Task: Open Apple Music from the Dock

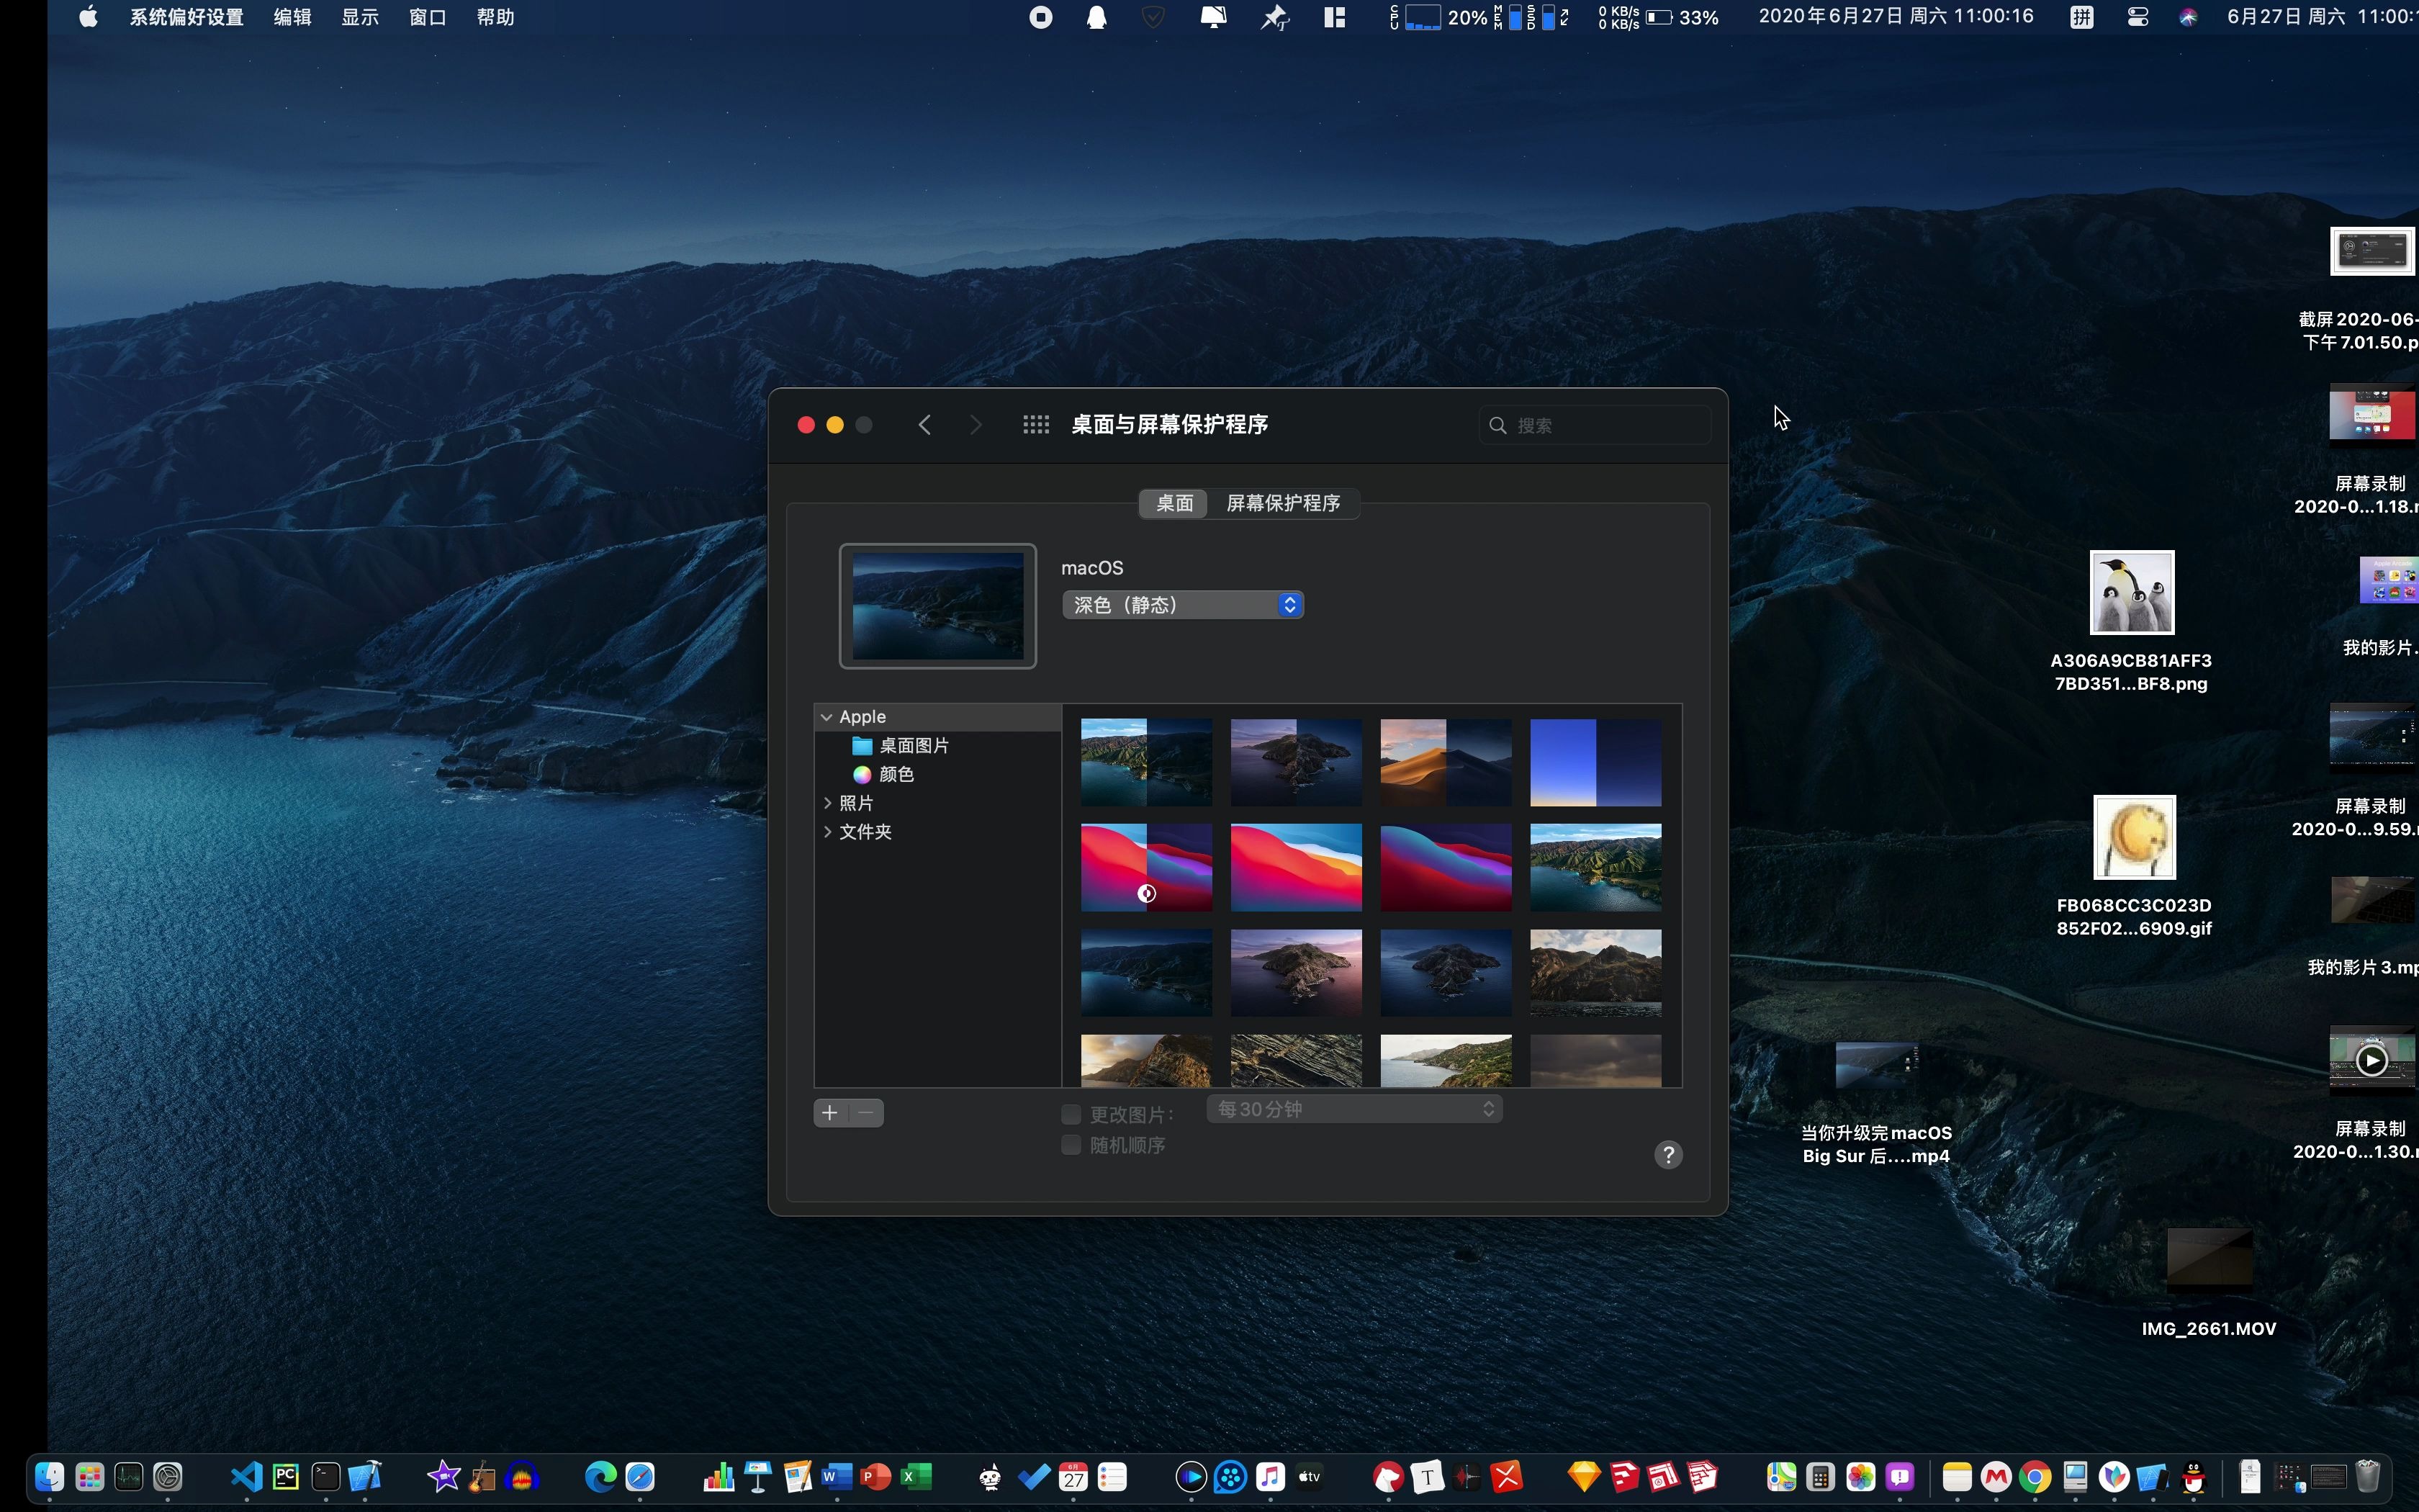Action: tap(1269, 1476)
